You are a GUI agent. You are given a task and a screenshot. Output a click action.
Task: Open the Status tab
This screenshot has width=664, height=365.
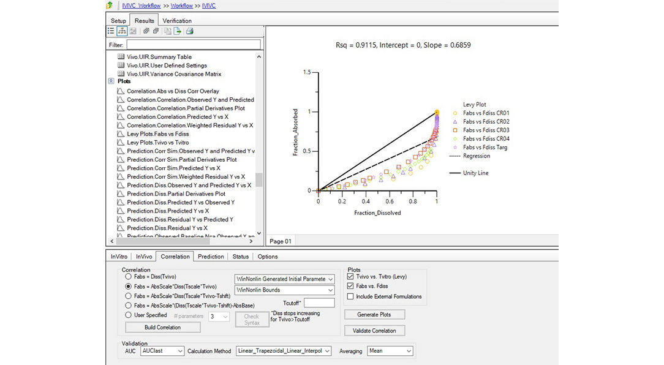(241, 257)
